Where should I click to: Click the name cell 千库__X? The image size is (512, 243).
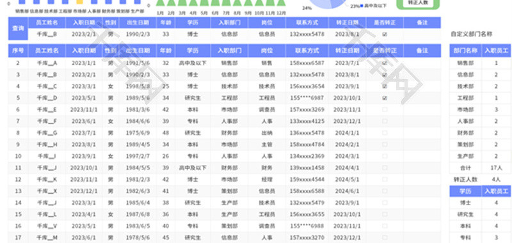coord(47,191)
